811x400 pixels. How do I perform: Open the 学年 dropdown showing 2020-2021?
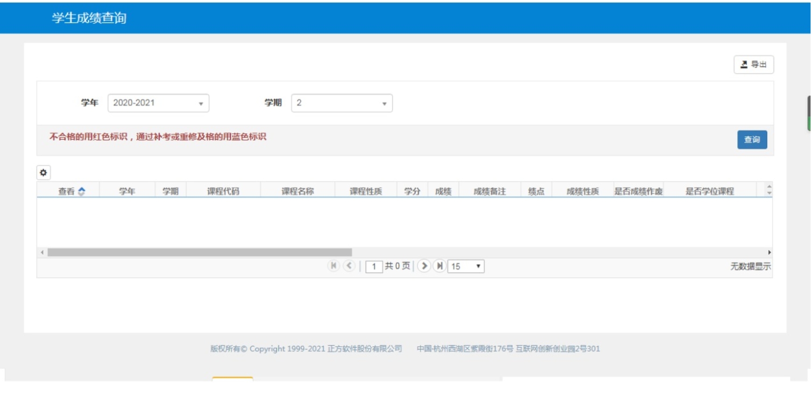(x=158, y=103)
